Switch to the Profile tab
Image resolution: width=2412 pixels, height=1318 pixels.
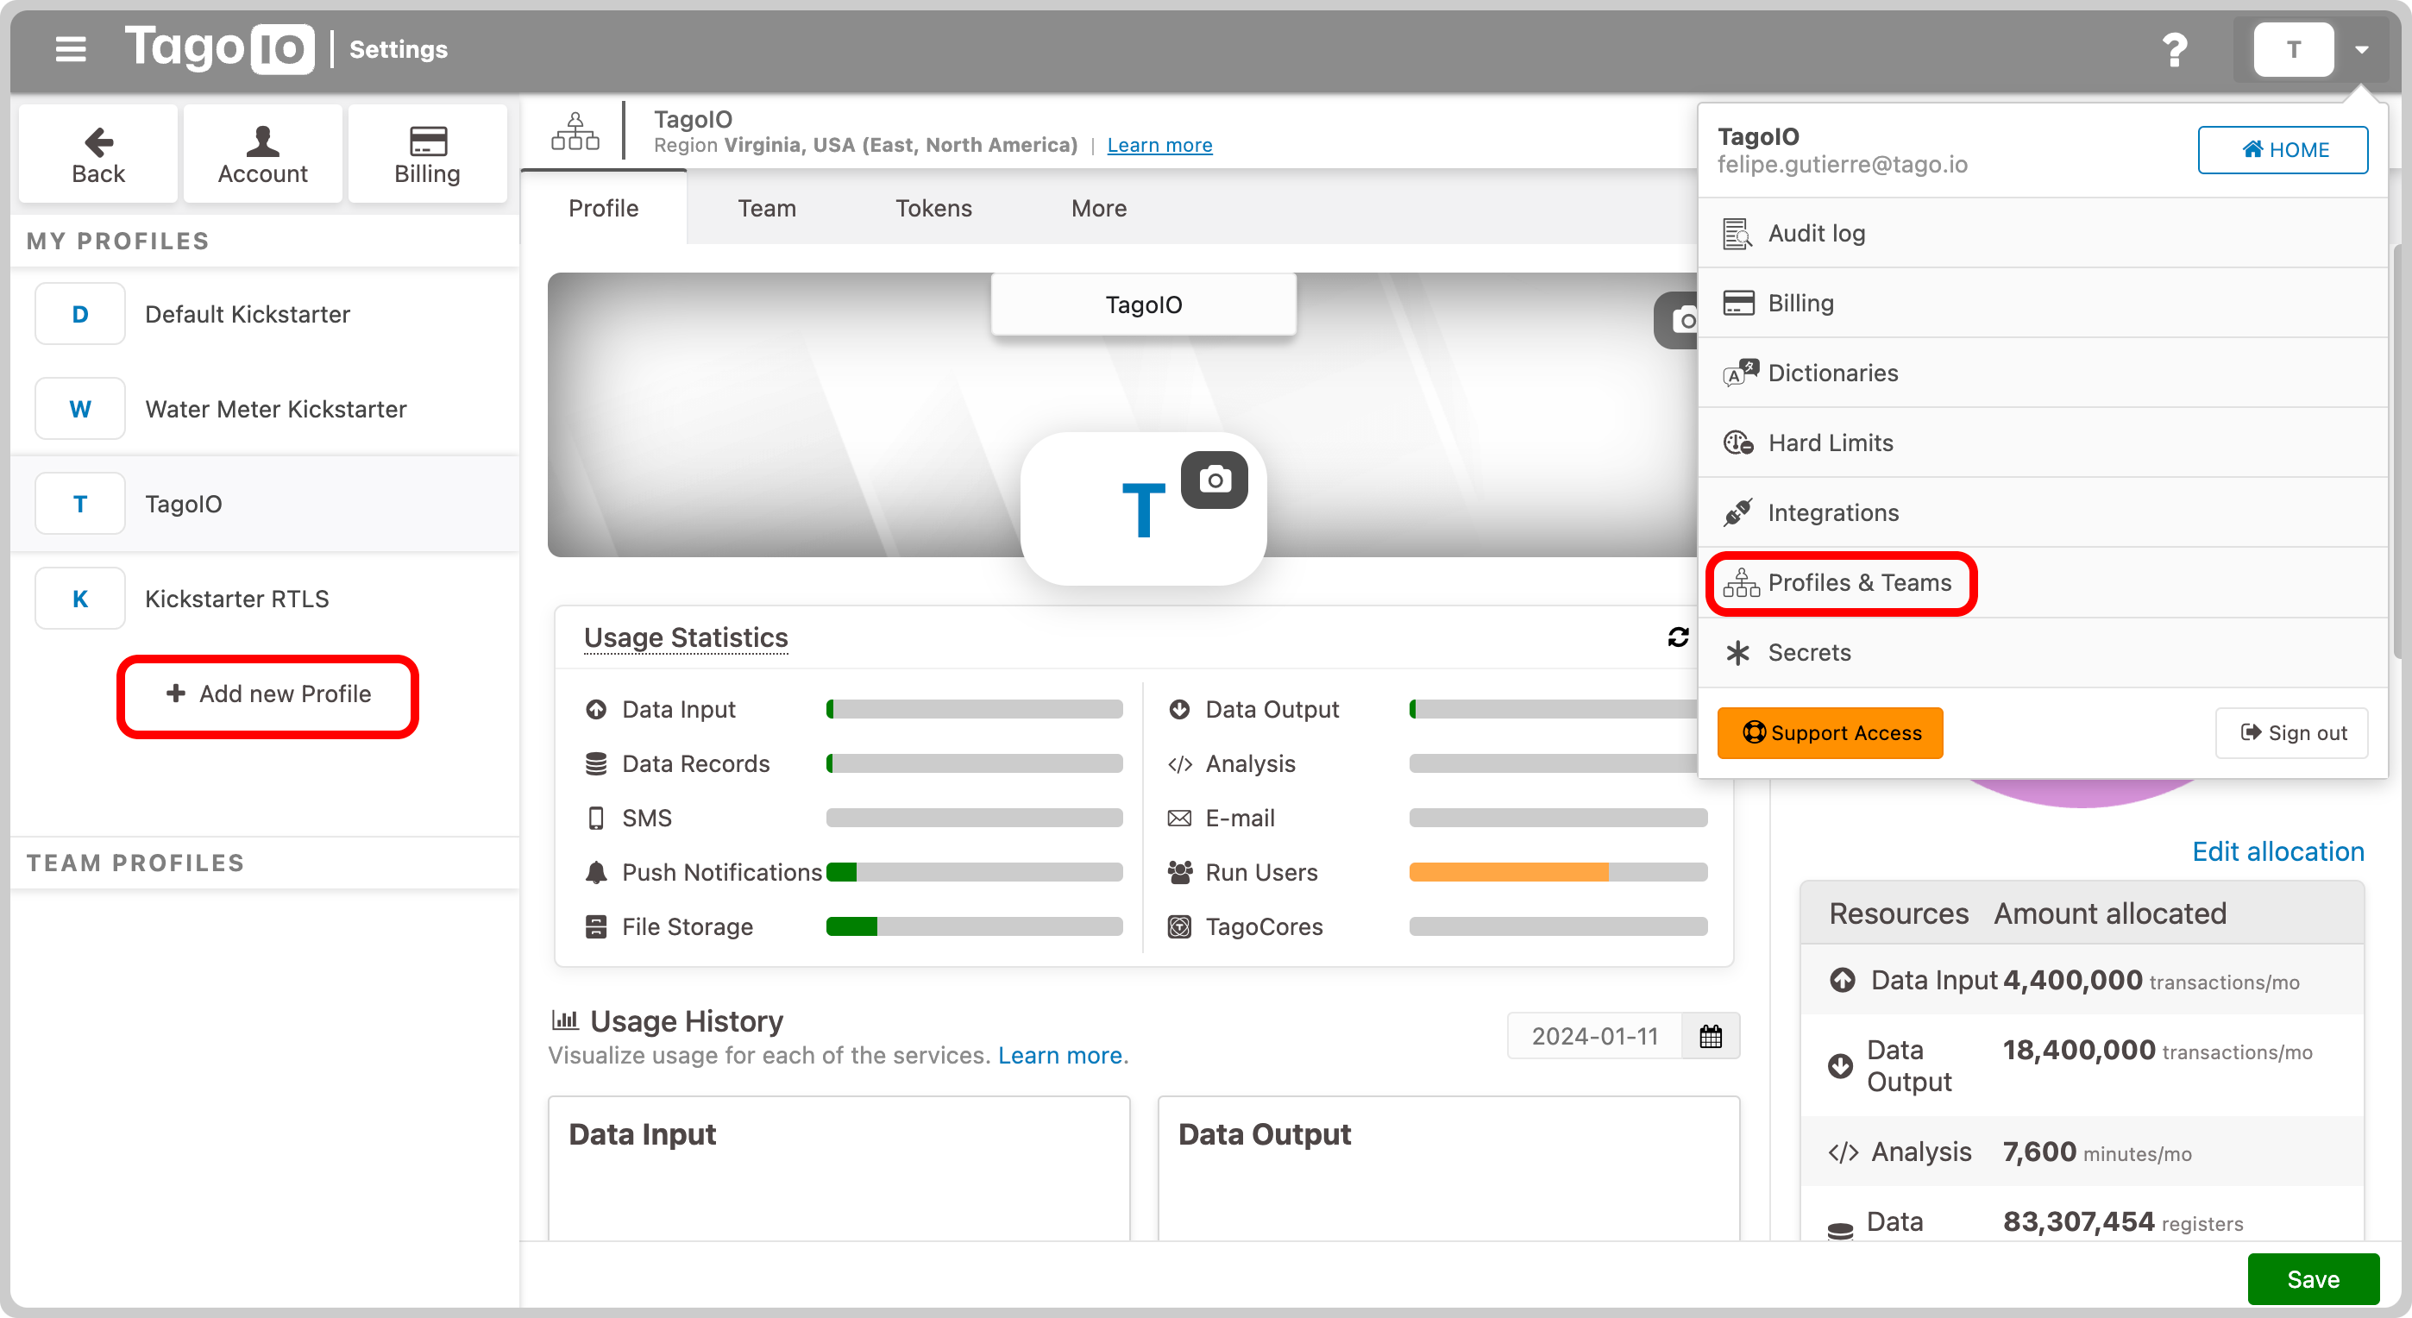(603, 208)
